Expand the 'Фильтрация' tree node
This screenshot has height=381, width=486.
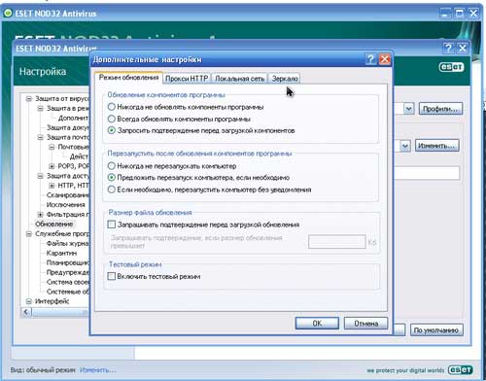pyautogui.click(x=41, y=215)
